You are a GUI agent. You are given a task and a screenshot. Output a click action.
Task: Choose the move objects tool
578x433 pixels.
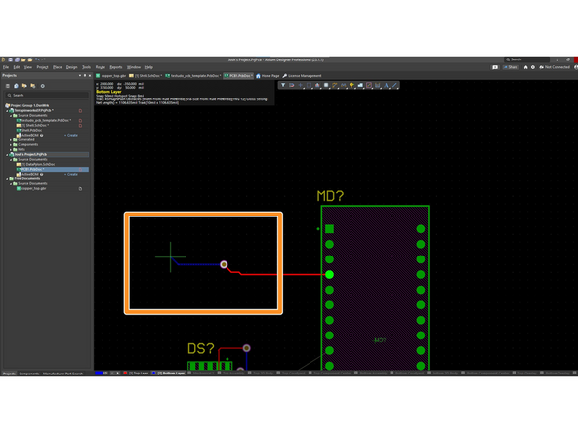[x=300, y=86]
